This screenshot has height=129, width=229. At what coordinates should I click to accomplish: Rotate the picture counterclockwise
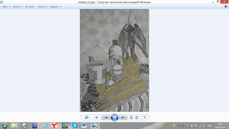point(131,118)
